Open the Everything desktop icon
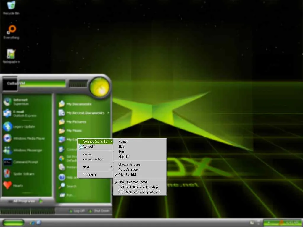The width and height of the screenshot is (303, 227). click(x=11, y=32)
